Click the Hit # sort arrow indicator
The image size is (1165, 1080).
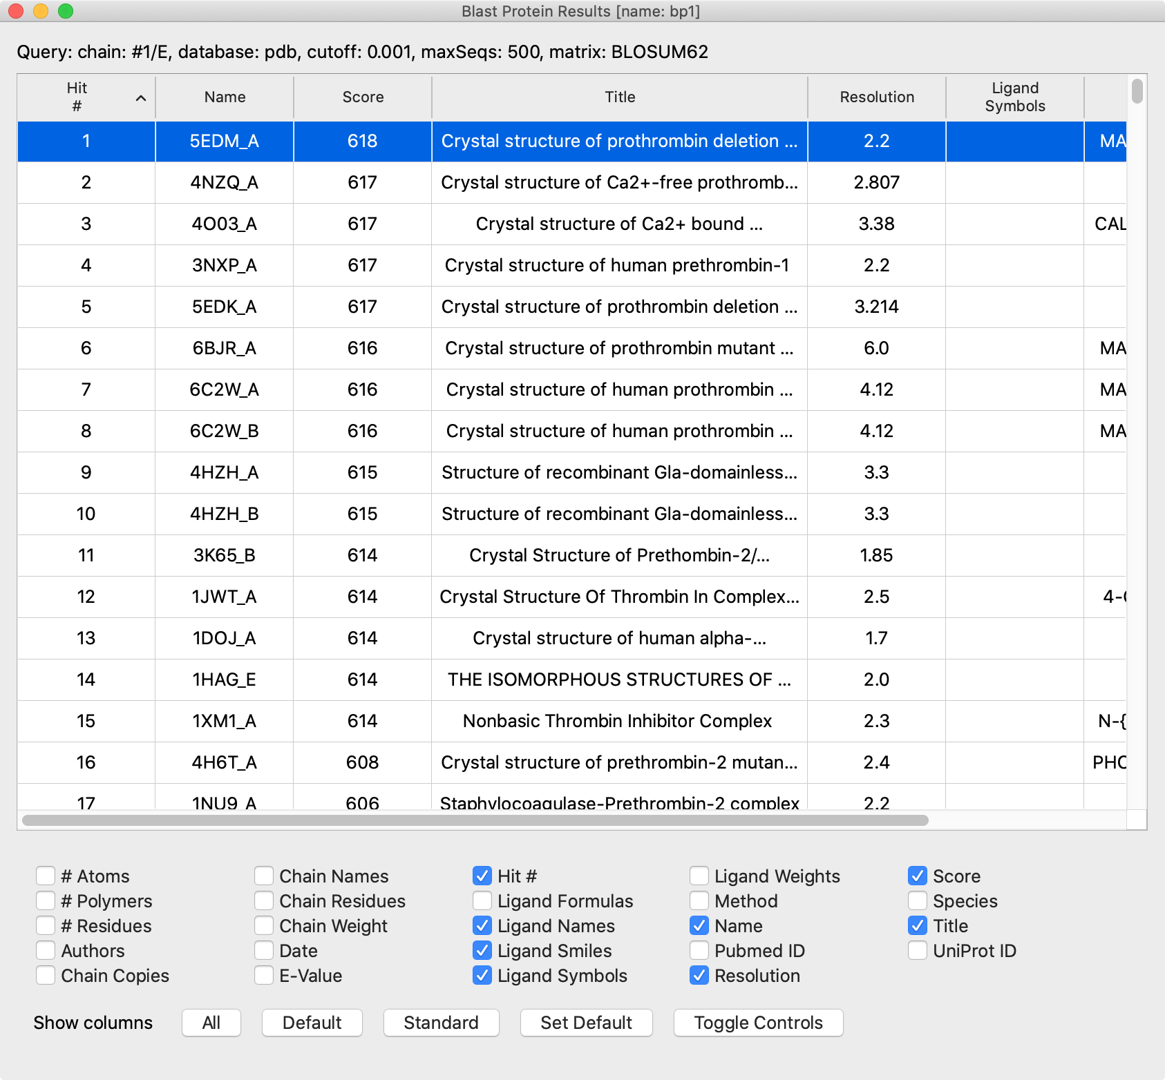pos(141,98)
